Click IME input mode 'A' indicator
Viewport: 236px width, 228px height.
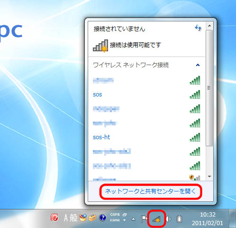[66, 218]
